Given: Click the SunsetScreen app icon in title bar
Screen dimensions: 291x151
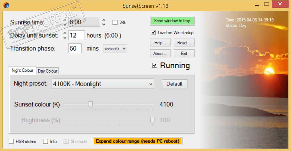Looking at the screenshot, I should click(6, 5).
